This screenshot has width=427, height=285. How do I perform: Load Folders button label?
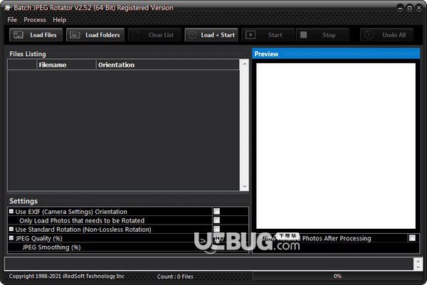point(102,35)
